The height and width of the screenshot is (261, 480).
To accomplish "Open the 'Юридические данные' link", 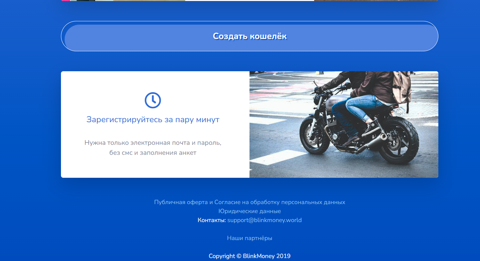I will pyautogui.click(x=249, y=211).
